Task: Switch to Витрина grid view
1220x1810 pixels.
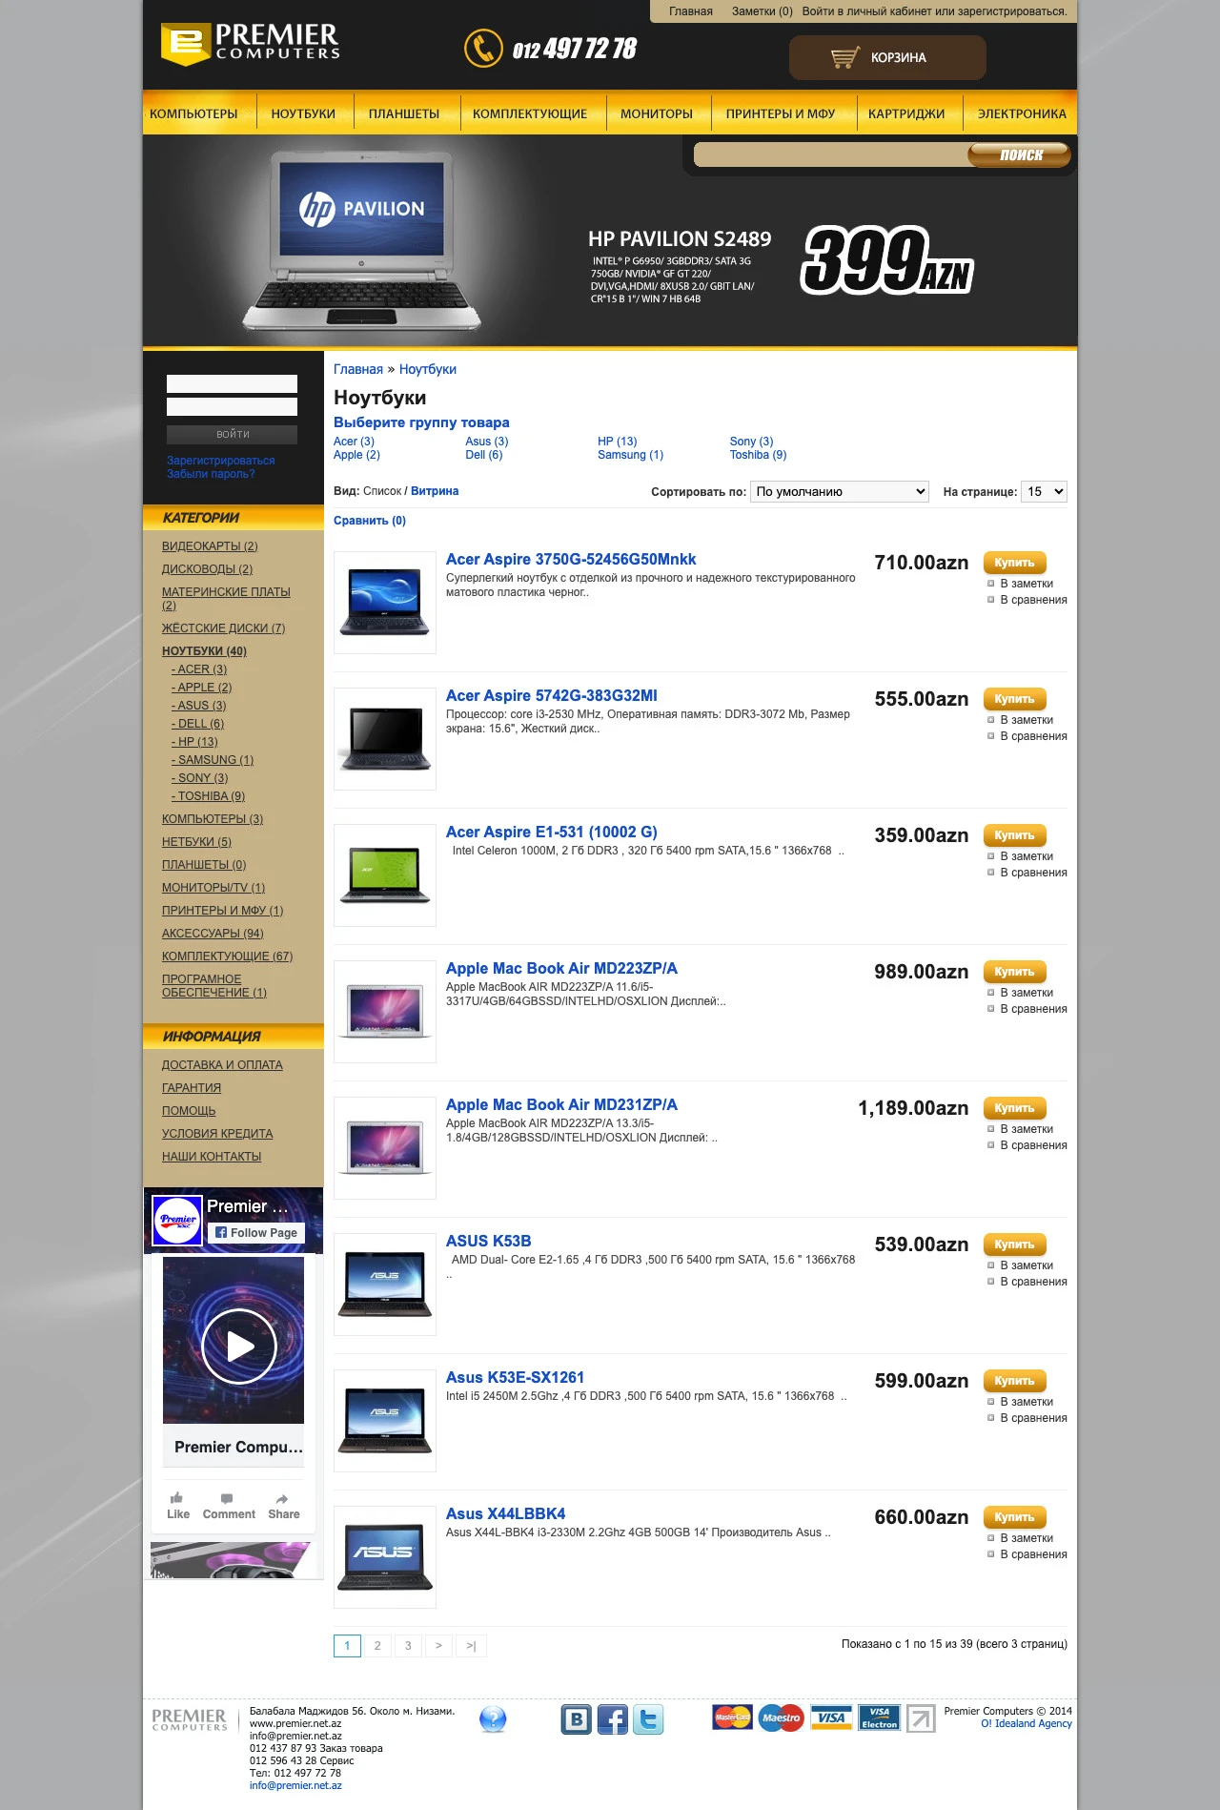Action: (435, 491)
